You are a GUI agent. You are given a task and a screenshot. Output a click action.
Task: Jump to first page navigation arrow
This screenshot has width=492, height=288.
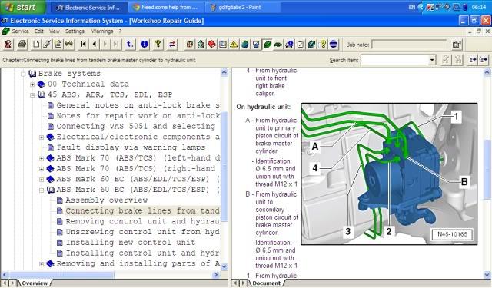[83, 45]
